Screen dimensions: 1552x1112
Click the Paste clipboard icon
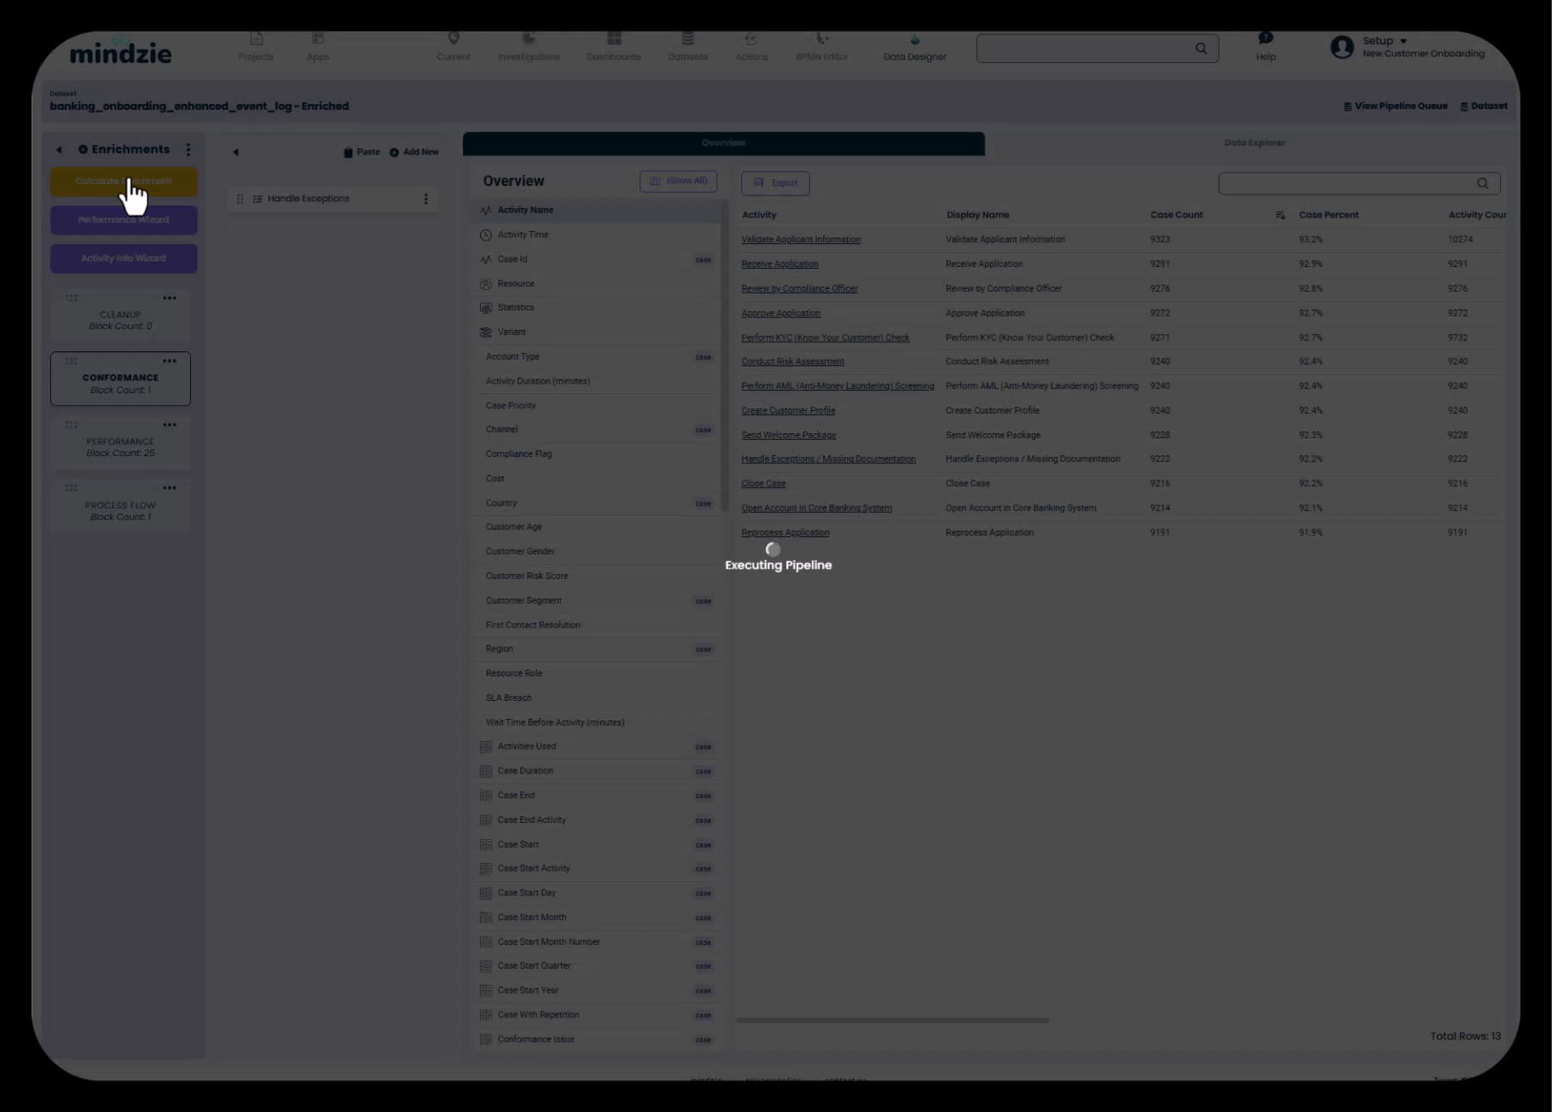[x=348, y=153]
